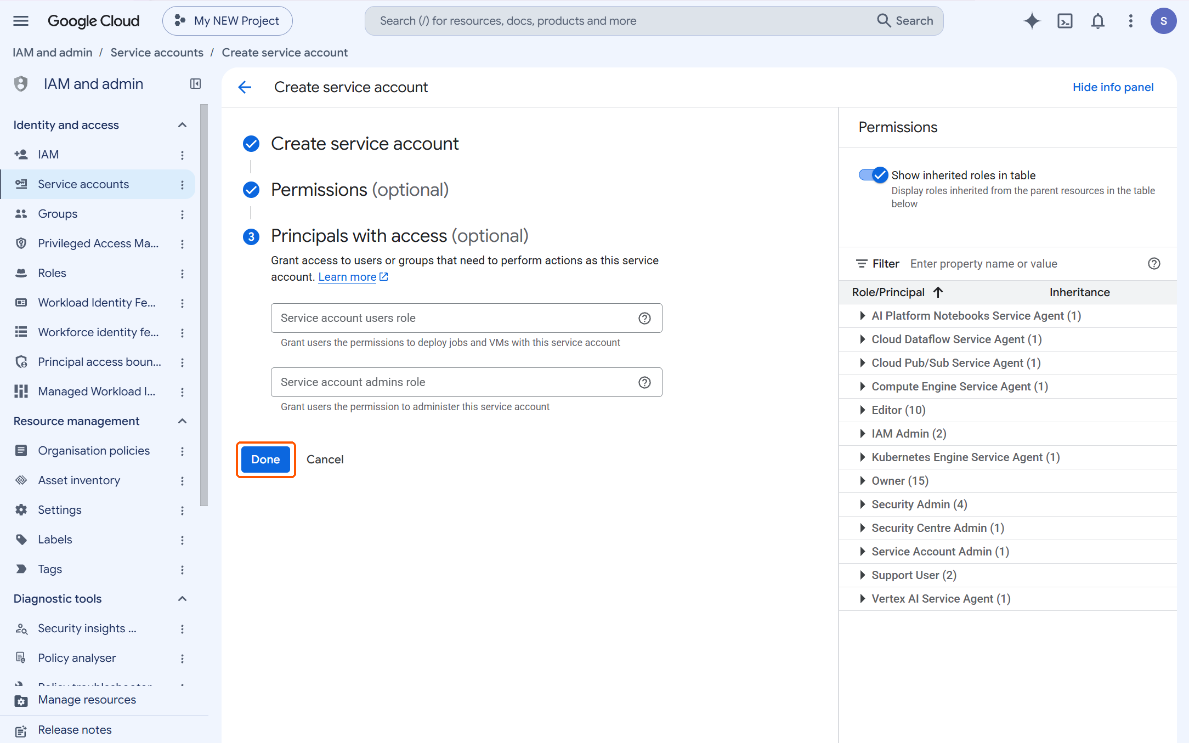Open the Learn more link
1189x743 pixels.
point(353,277)
